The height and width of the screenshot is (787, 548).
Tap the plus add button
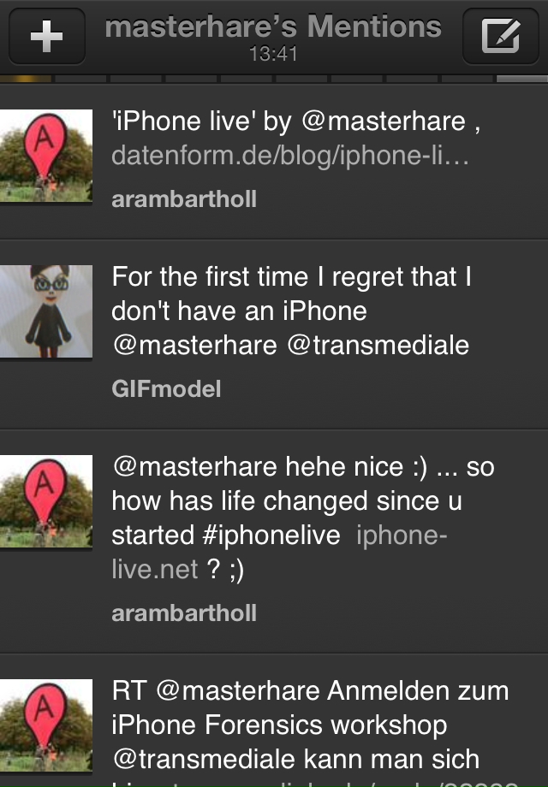coord(46,36)
